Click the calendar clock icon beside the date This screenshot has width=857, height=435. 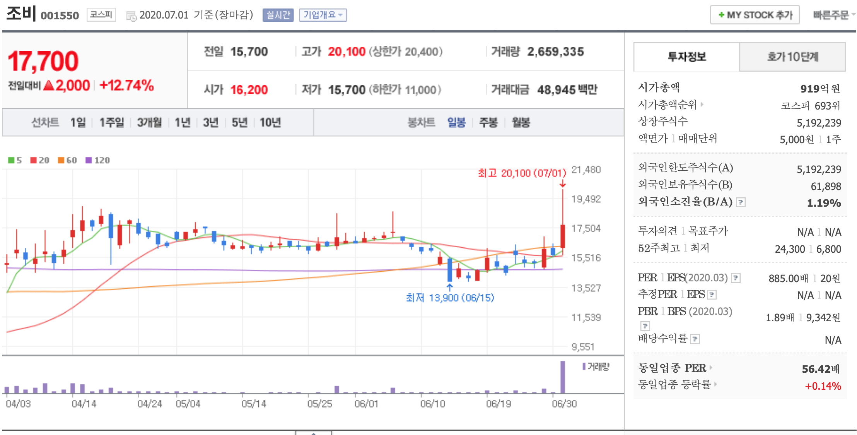click(131, 16)
